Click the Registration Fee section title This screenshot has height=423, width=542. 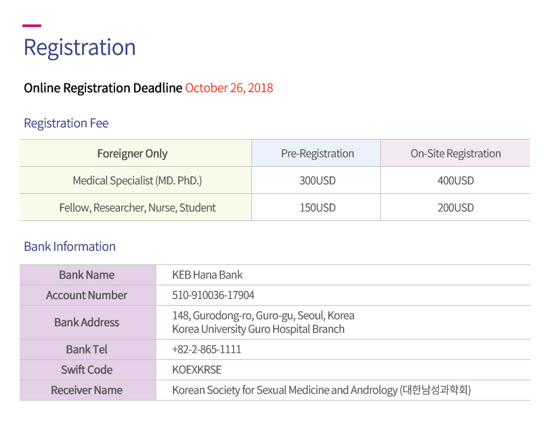point(66,123)
